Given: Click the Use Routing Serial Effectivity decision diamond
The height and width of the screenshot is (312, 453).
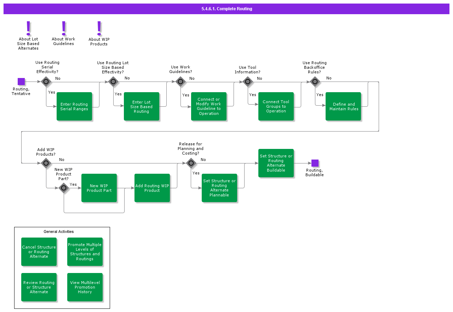Looking at the screenshot, I should pyautogui.click(x=46, y=82).
